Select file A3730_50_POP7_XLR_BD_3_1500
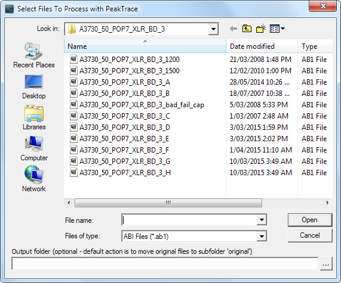Viewport: 341px width, 283px height. 130,70
